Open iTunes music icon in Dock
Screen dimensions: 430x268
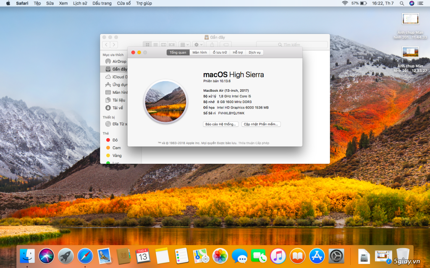[278, 256]
